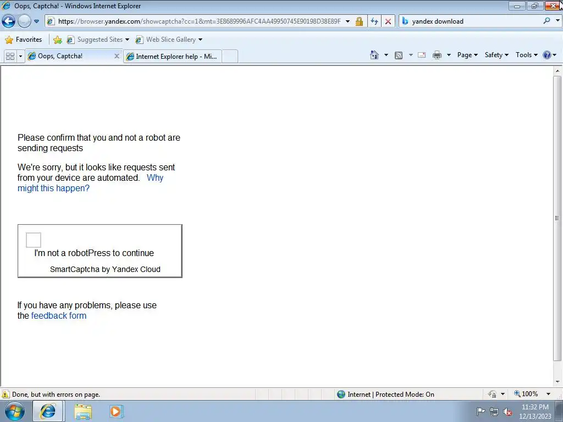
Task: Open the Web Slice Gallery favorites item
Action: click(168, 40)
